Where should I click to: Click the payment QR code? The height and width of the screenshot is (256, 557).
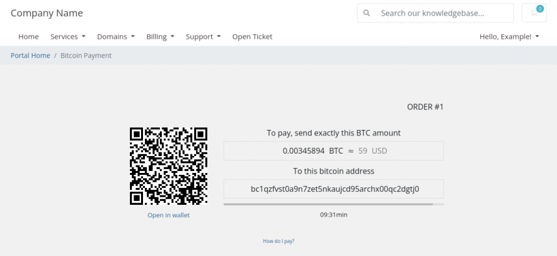[x=169, y=166]
